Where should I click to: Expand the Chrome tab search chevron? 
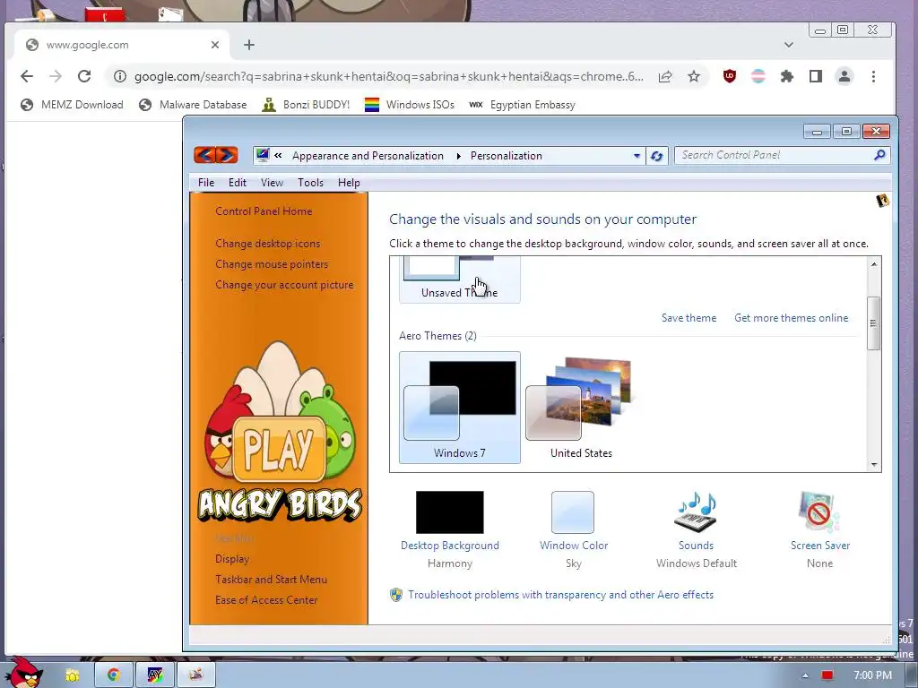(789, 45)
